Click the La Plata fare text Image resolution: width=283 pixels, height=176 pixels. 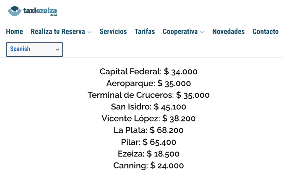click(149, 130)
